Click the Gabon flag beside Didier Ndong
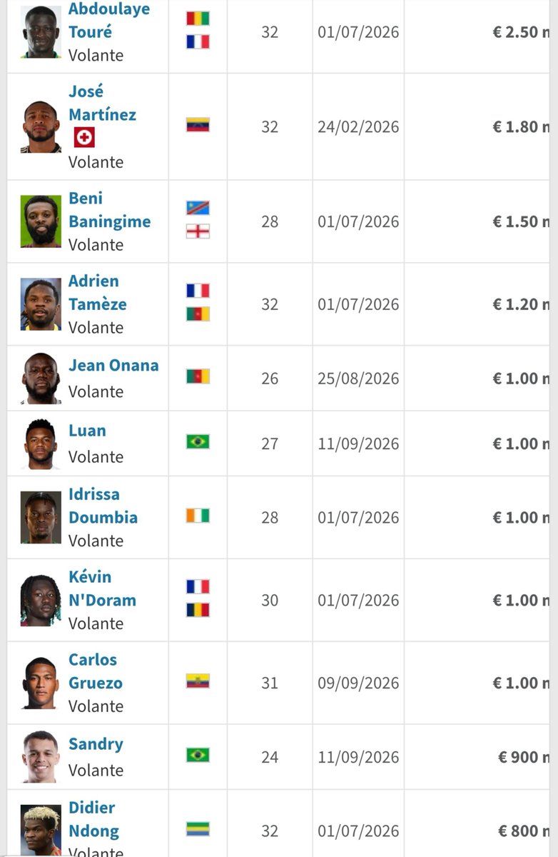The height and width of the screenshot is (857, 558). pyautogui.click(x=198, y=829)
